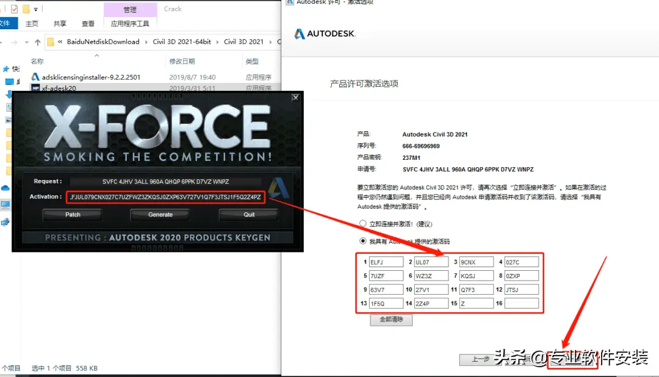
Task: Click the Activation field in X-Force
Action: click(165, 196)
